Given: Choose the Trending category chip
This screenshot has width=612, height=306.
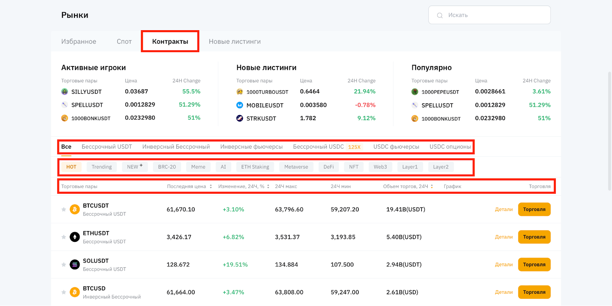Looking at the screenshot, I should [102, 167].
